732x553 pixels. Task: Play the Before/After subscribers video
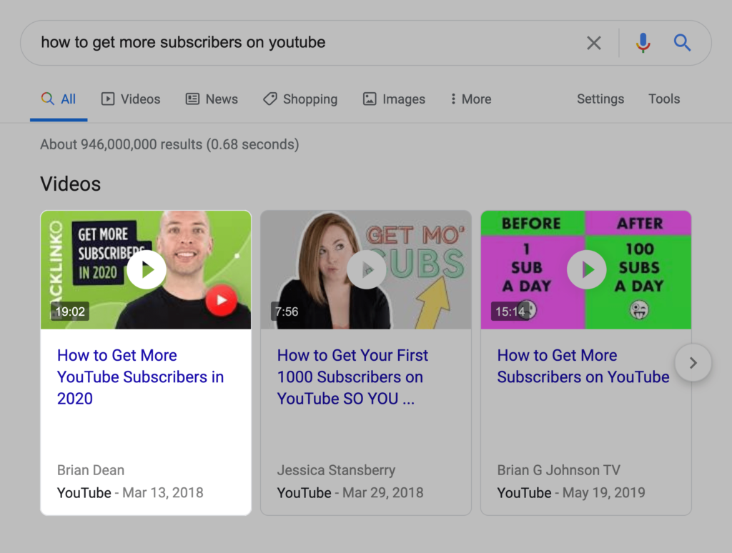pos(586,269)
